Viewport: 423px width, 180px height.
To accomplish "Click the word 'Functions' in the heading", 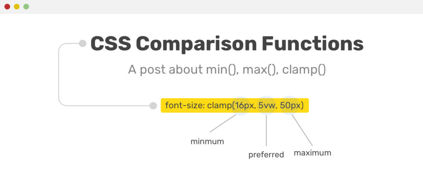I will point(313,44).
